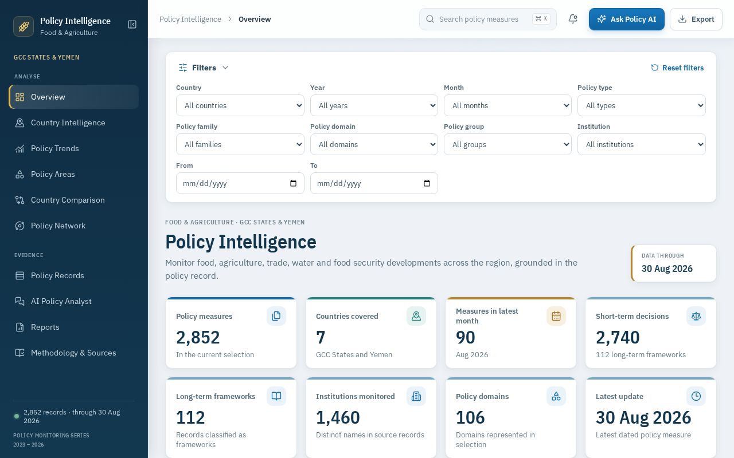734x458 pixels.
Task: Collapse the sidebar using the panel icon
Action: tap(132, 25)
